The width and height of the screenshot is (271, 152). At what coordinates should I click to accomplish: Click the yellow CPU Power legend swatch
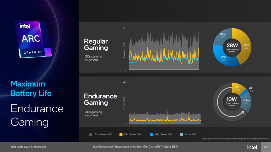[x=121, y=134]
